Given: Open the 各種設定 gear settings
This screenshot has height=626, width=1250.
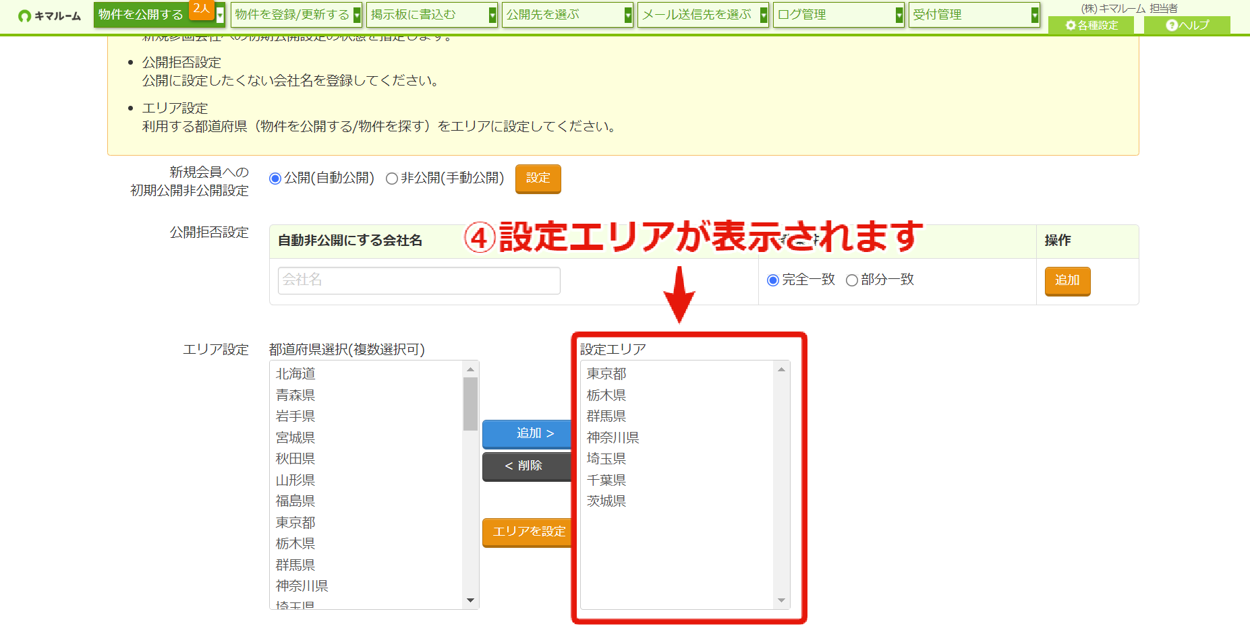Looking at the screenshot, I should 1091,25.
